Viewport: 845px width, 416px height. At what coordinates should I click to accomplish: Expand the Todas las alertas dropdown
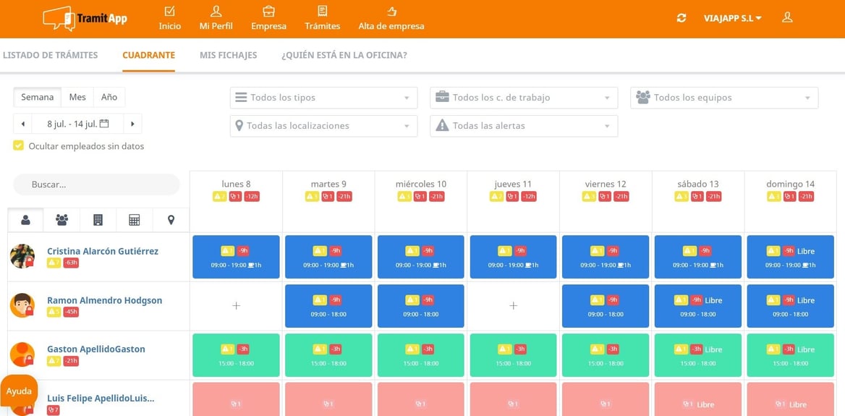[524, 126]
